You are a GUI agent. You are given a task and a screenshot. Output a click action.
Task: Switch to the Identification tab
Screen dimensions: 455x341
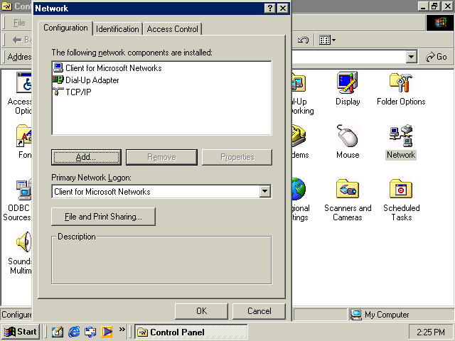(117, 29)
